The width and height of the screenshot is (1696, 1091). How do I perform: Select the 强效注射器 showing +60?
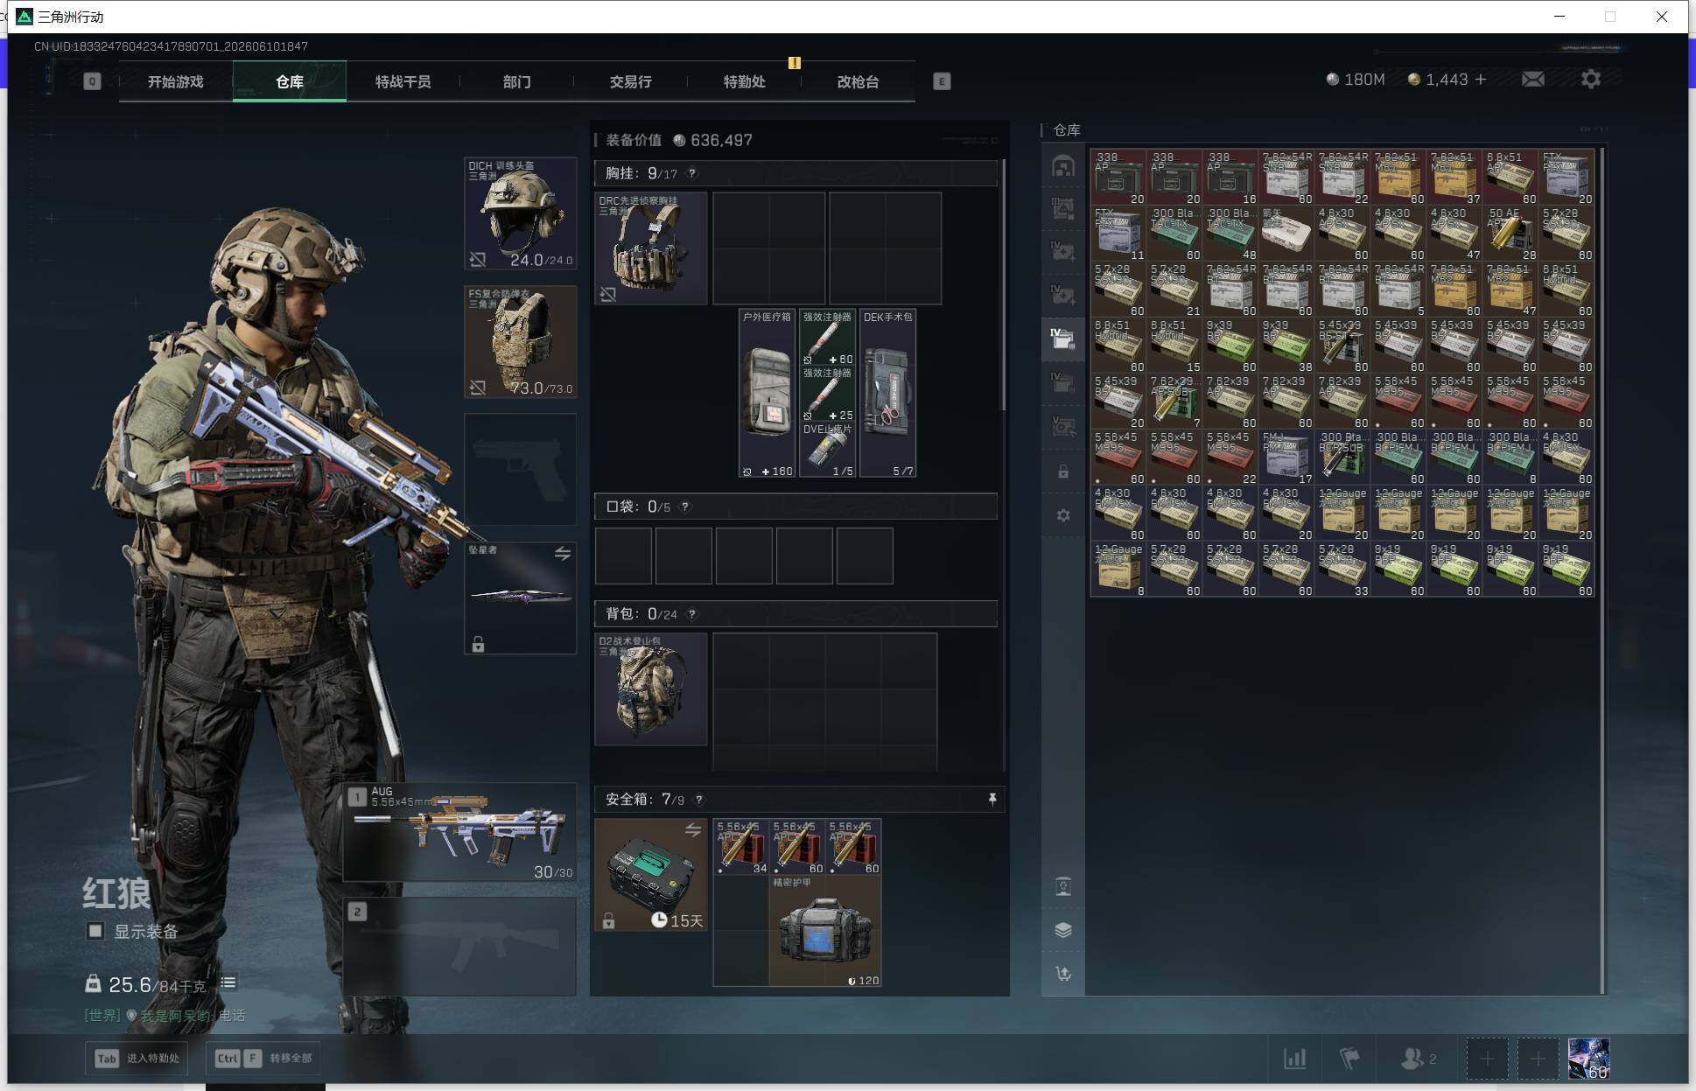point(828,338)
